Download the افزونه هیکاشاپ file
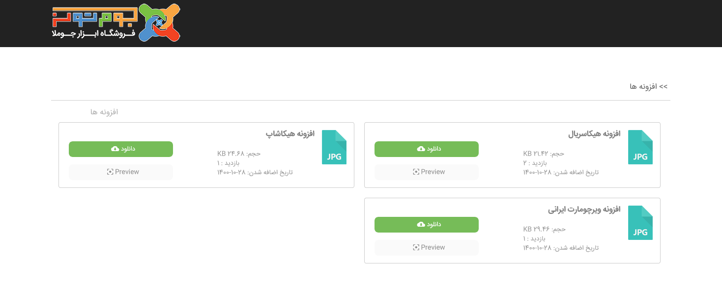The width and height of the screenshot is (722, 288). click(120, 149)
